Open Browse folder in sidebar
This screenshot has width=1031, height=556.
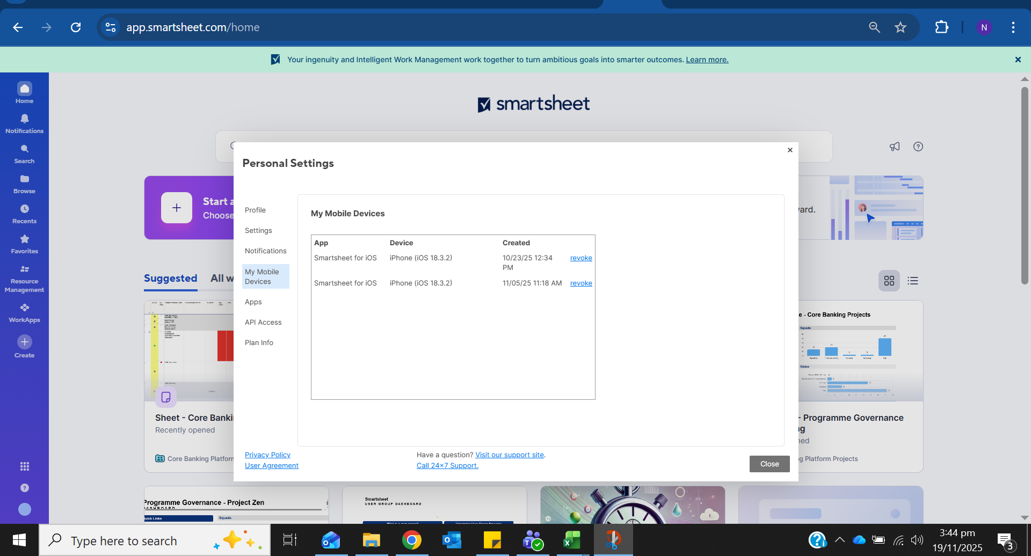24,184
